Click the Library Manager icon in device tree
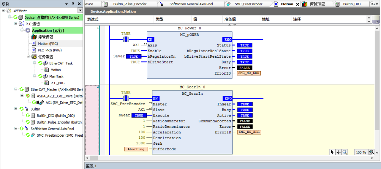The width and height of the screenshot is (381, 169). click(x=34, y=37)
